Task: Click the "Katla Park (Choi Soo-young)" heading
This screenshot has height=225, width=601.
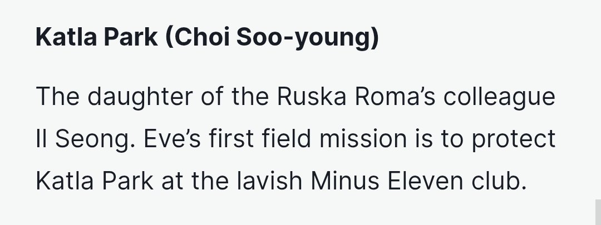Action: (x=207, y=39)
